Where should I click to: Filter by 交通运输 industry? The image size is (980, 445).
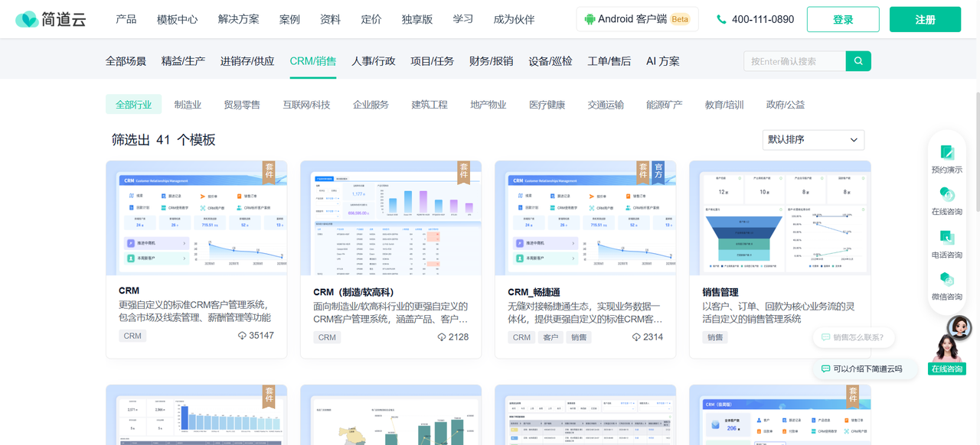pyautogui.click(x=606, y=105)
